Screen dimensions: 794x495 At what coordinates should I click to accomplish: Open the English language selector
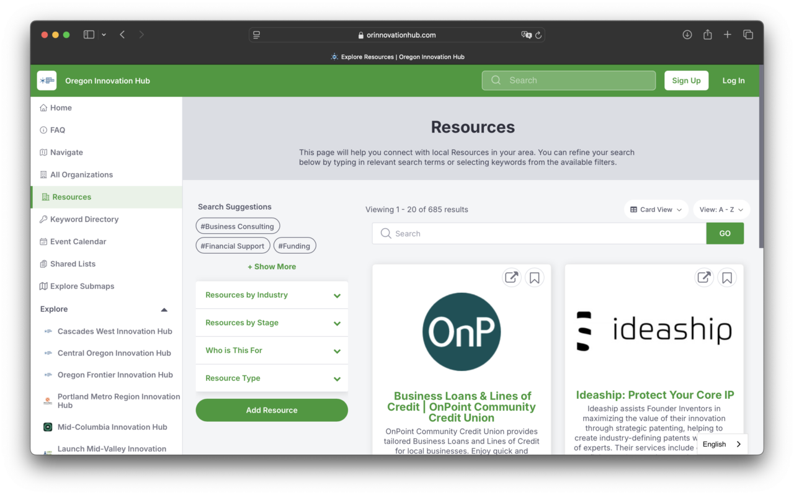722,444
